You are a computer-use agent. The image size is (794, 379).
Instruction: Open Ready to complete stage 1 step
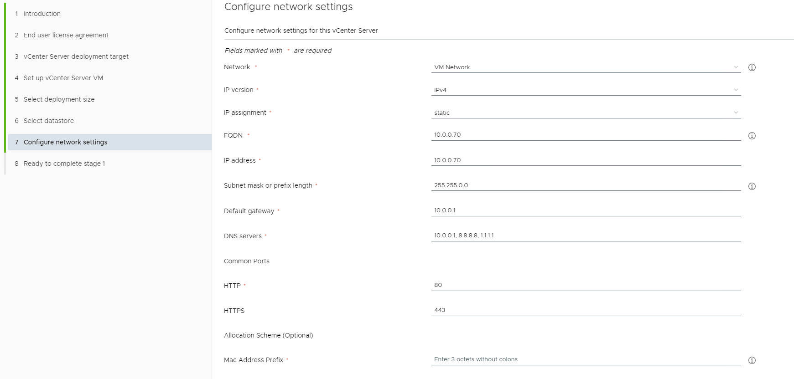click(64, 164)
